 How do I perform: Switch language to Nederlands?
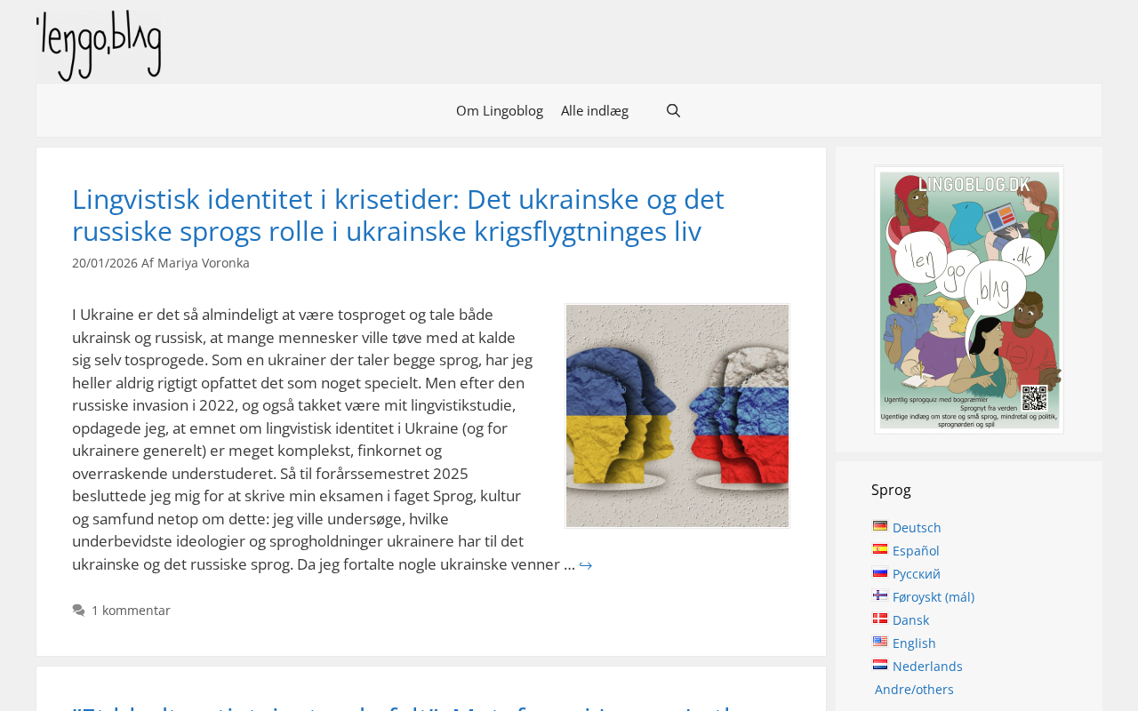point(927,667)
